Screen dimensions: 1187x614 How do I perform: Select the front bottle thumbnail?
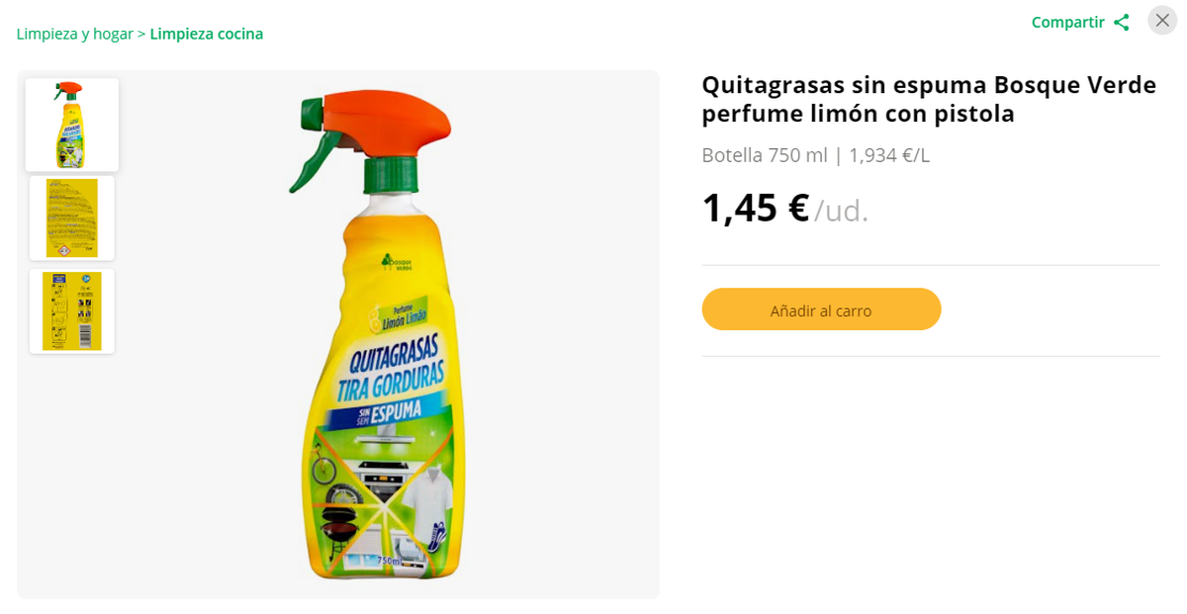(x=72, y=125)
